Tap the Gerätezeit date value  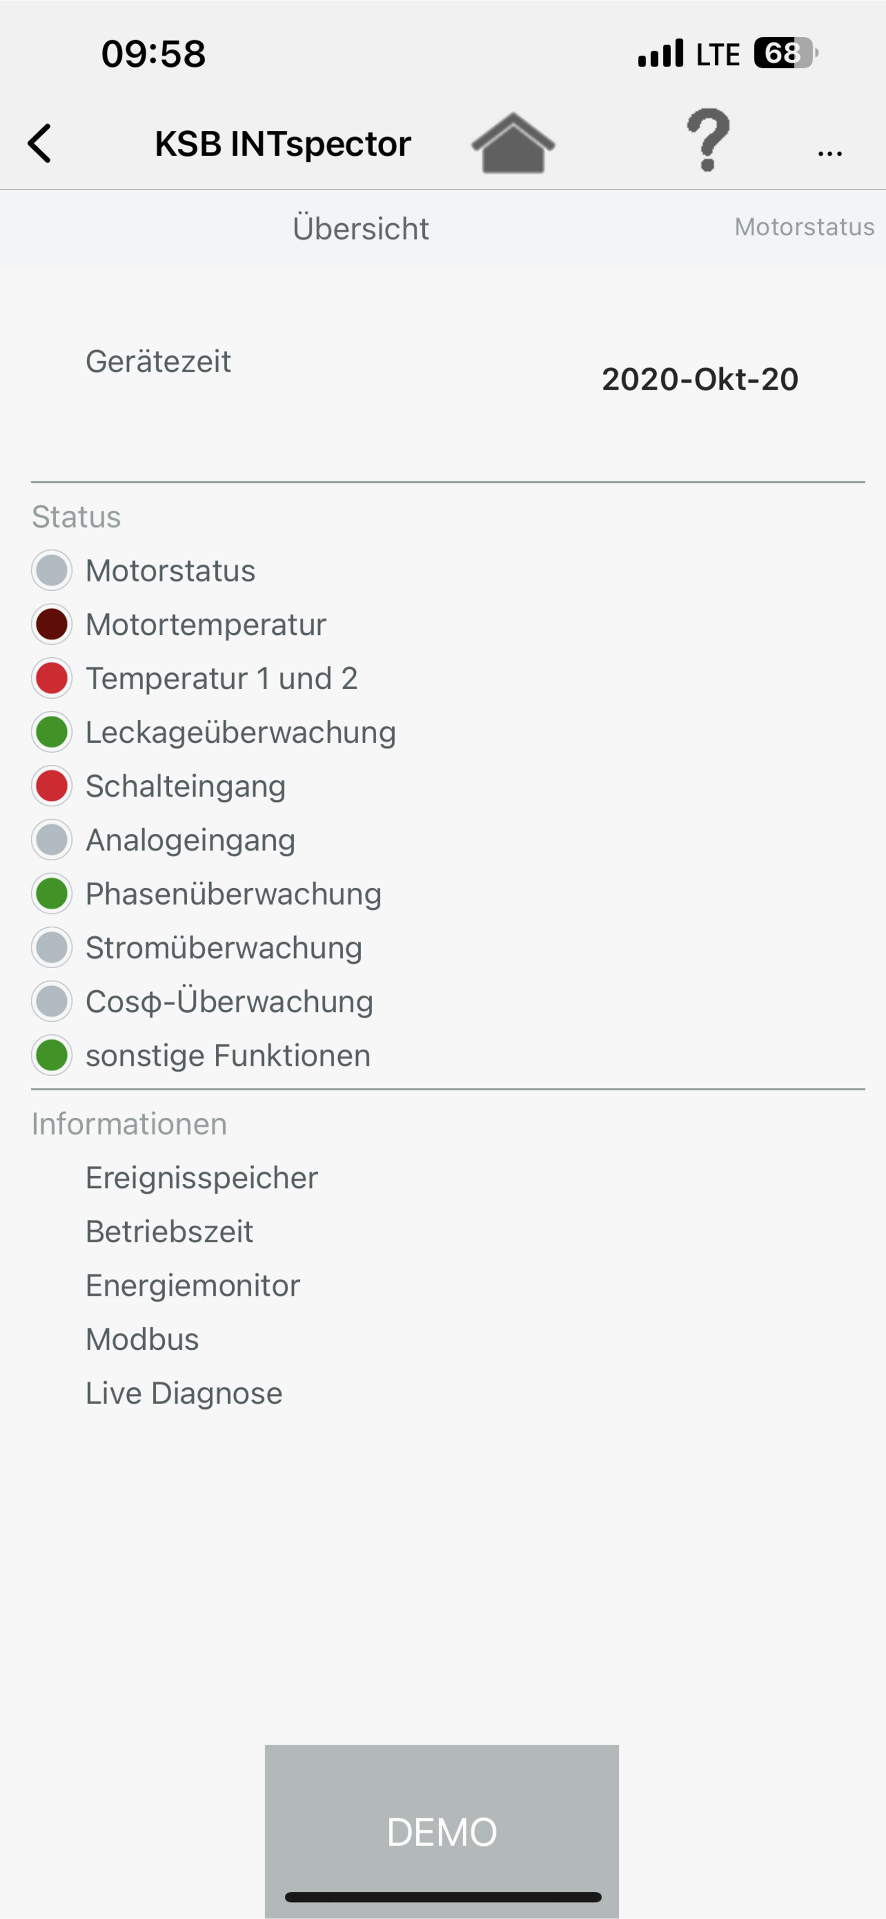pyautogui.click(x=700, y=379)
